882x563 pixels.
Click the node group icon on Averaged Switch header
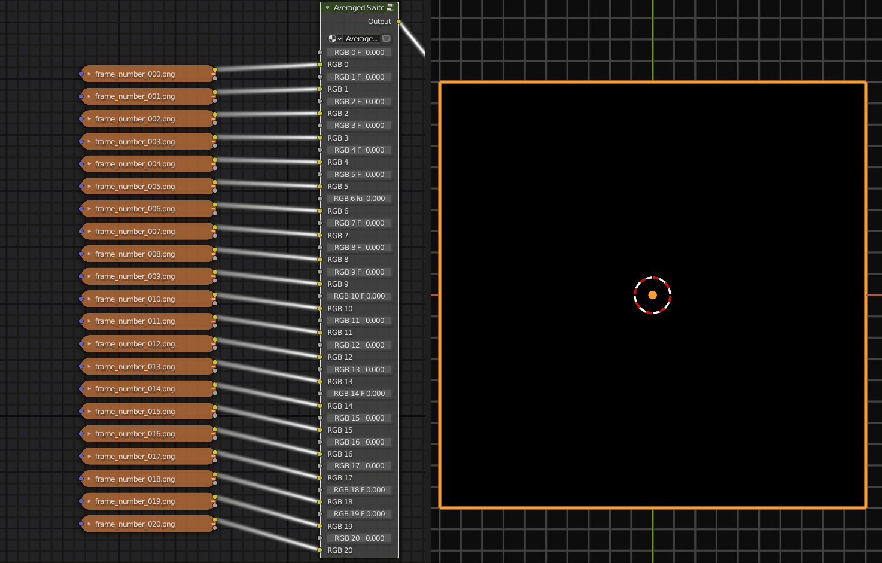point(390,8)
